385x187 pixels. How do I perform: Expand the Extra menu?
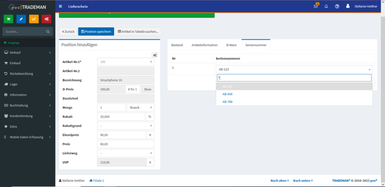[x=27, y=126]
